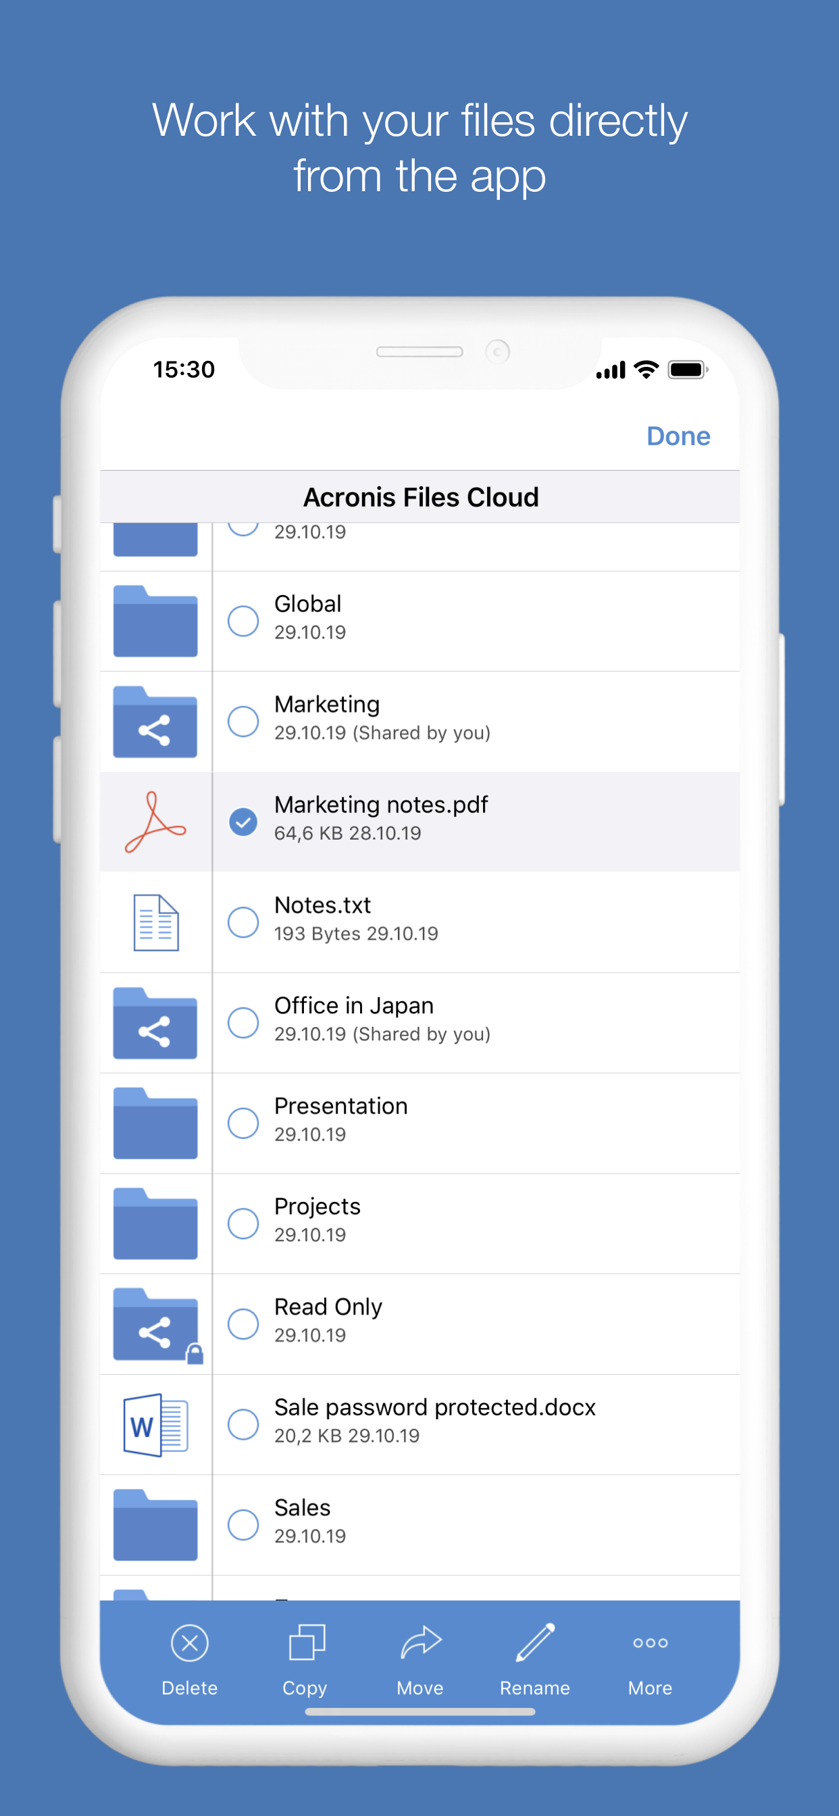
Task: Tap the Delete icon in bottom toolbar
Action: point(189,1643)
